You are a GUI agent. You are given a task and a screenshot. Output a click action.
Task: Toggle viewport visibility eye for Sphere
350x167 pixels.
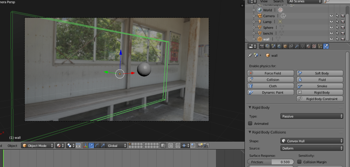click(x=331, y=27)
